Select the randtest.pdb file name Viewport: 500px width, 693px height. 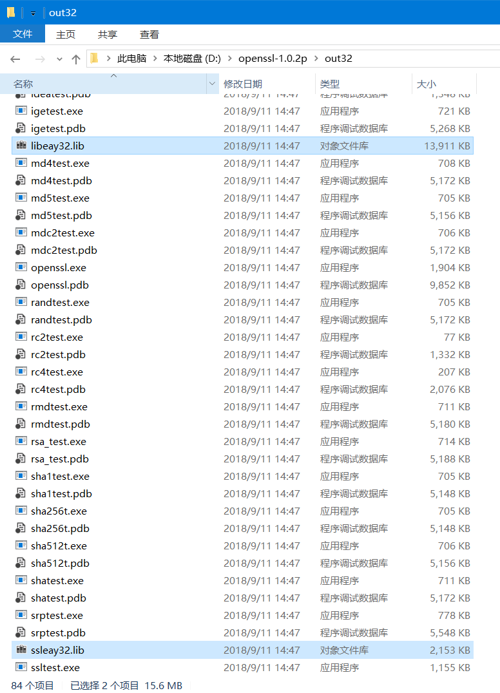61,319
